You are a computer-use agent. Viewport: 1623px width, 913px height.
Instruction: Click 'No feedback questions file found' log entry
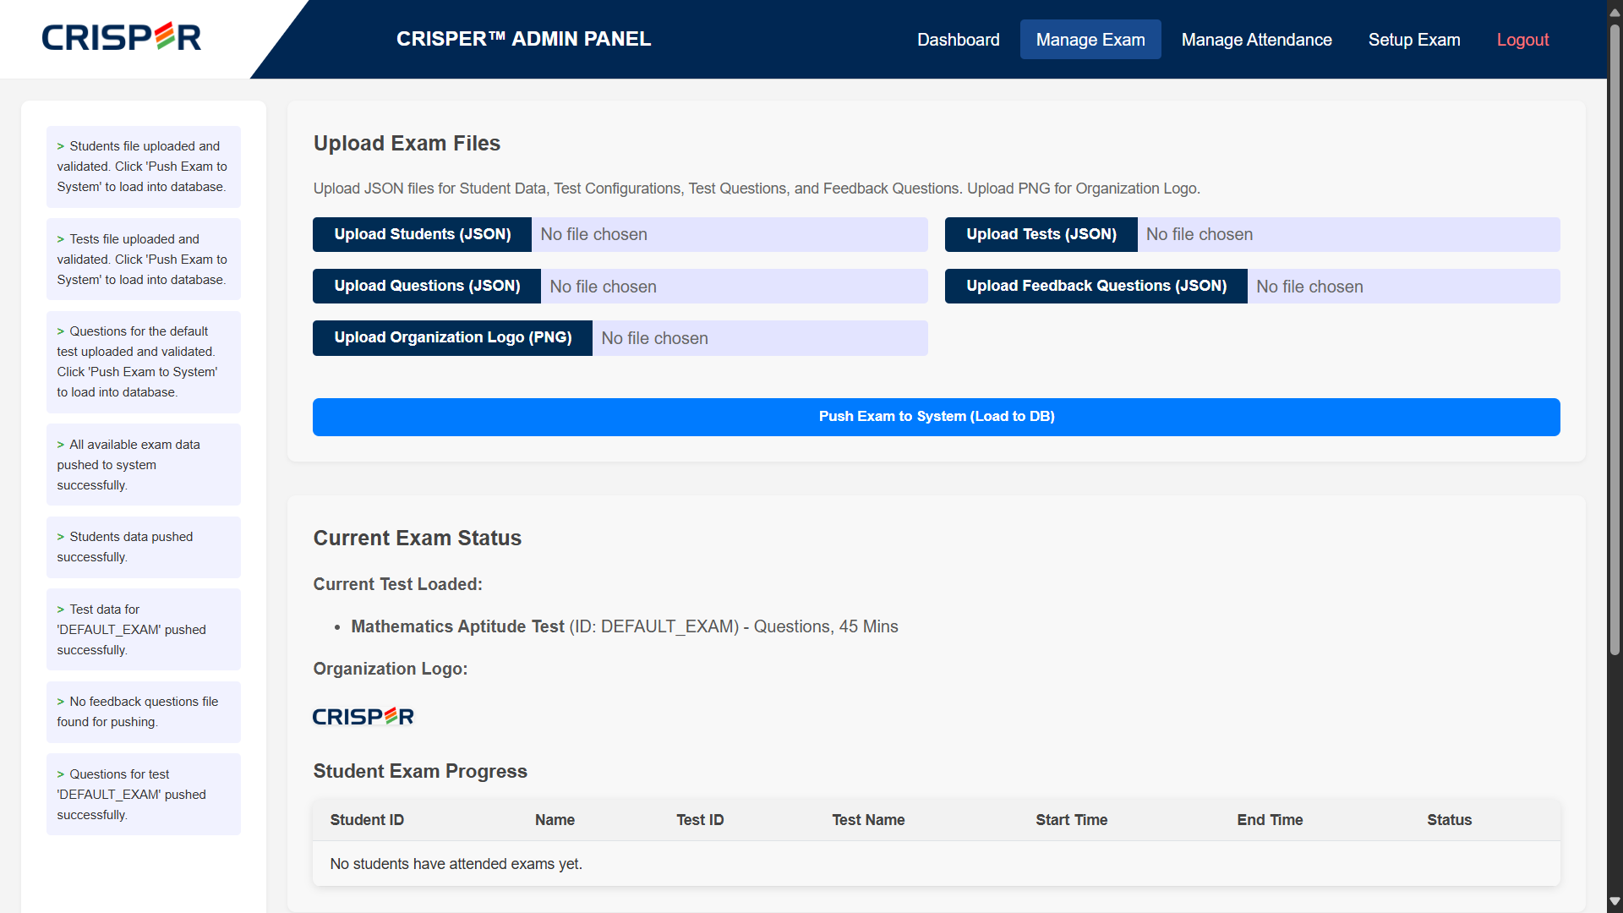click(144, 712)
